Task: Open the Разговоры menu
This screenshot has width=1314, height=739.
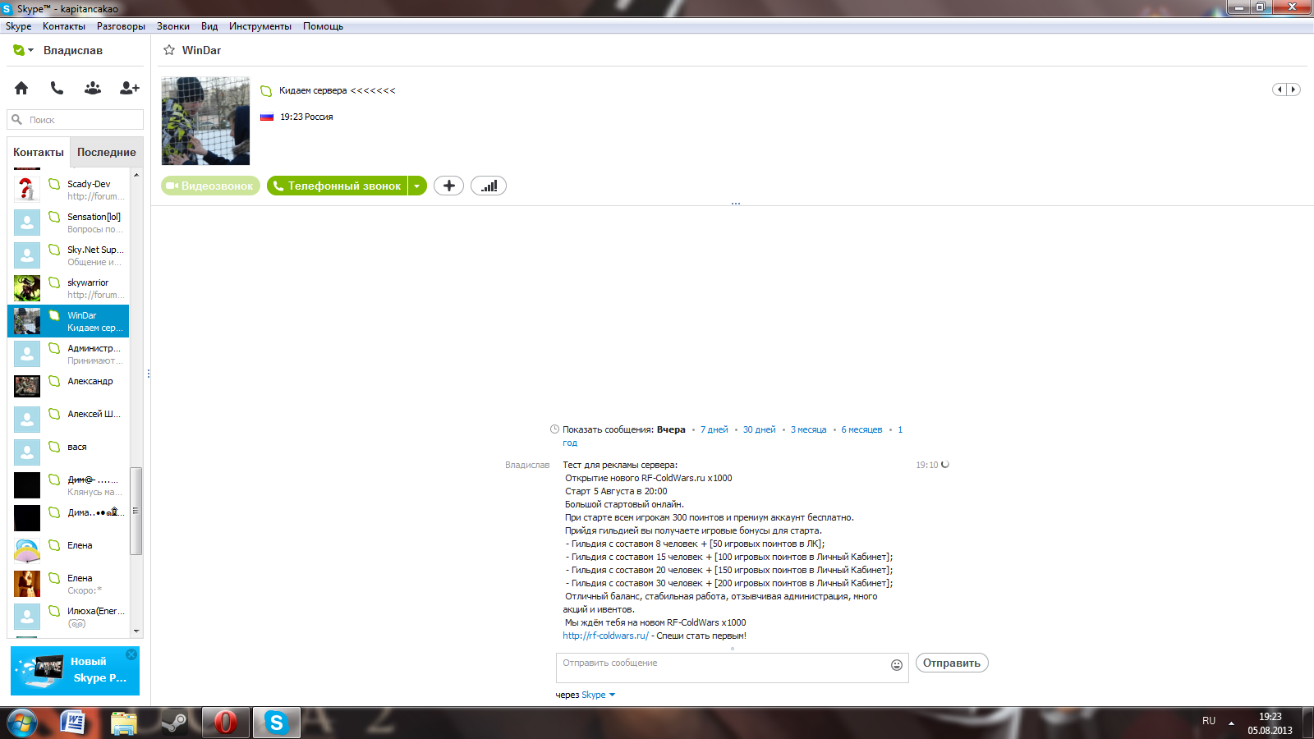Action: click(x=121, y=26)
